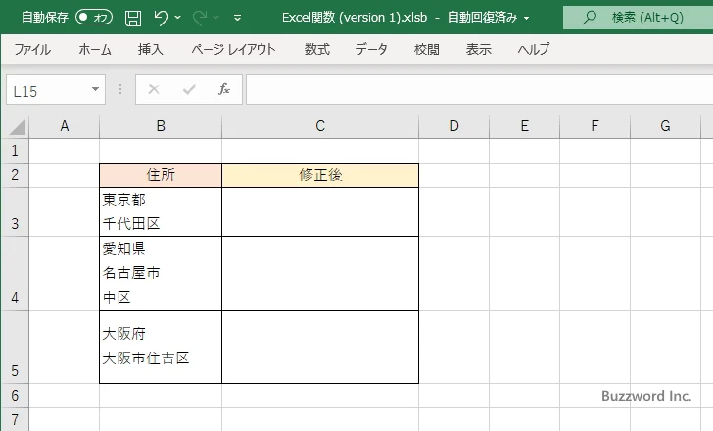
Task: Click the Undo arrow icon
Action: (x=161, y=18)
